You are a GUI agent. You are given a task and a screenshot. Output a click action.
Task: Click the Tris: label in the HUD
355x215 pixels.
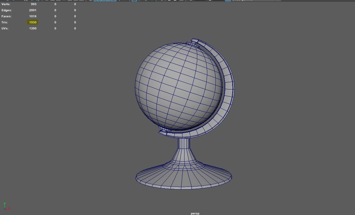(x=5, y=22)
